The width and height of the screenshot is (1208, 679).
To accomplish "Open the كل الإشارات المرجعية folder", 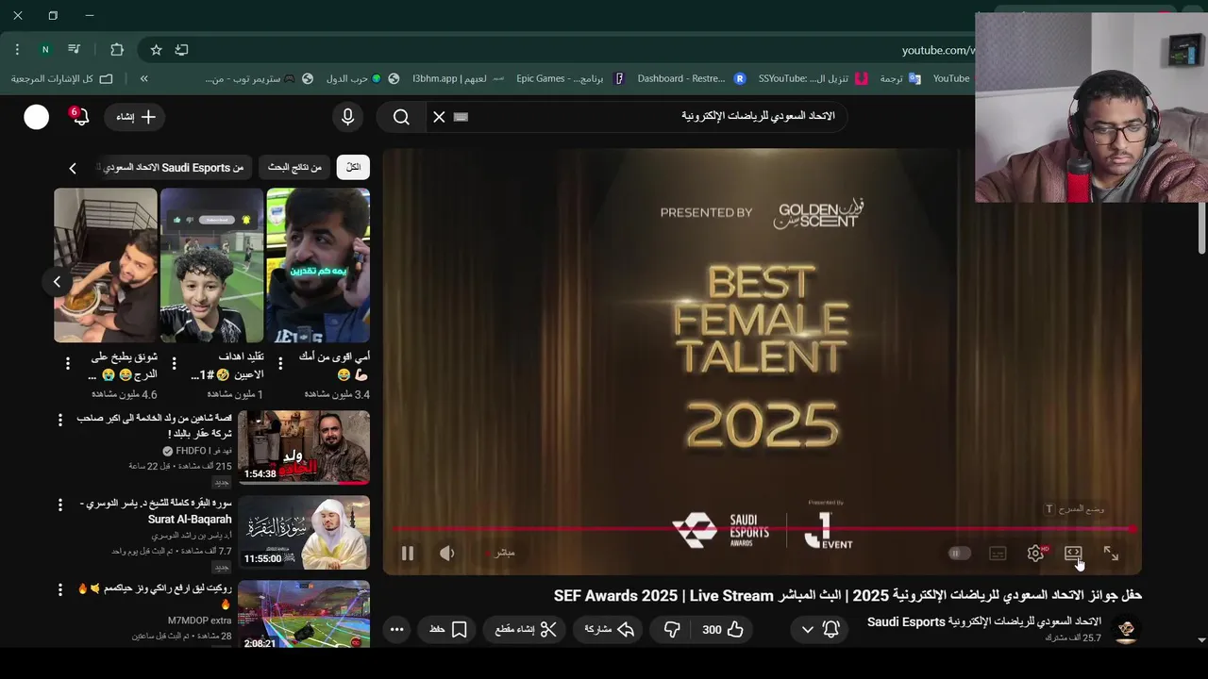I will tap(61, 78).
